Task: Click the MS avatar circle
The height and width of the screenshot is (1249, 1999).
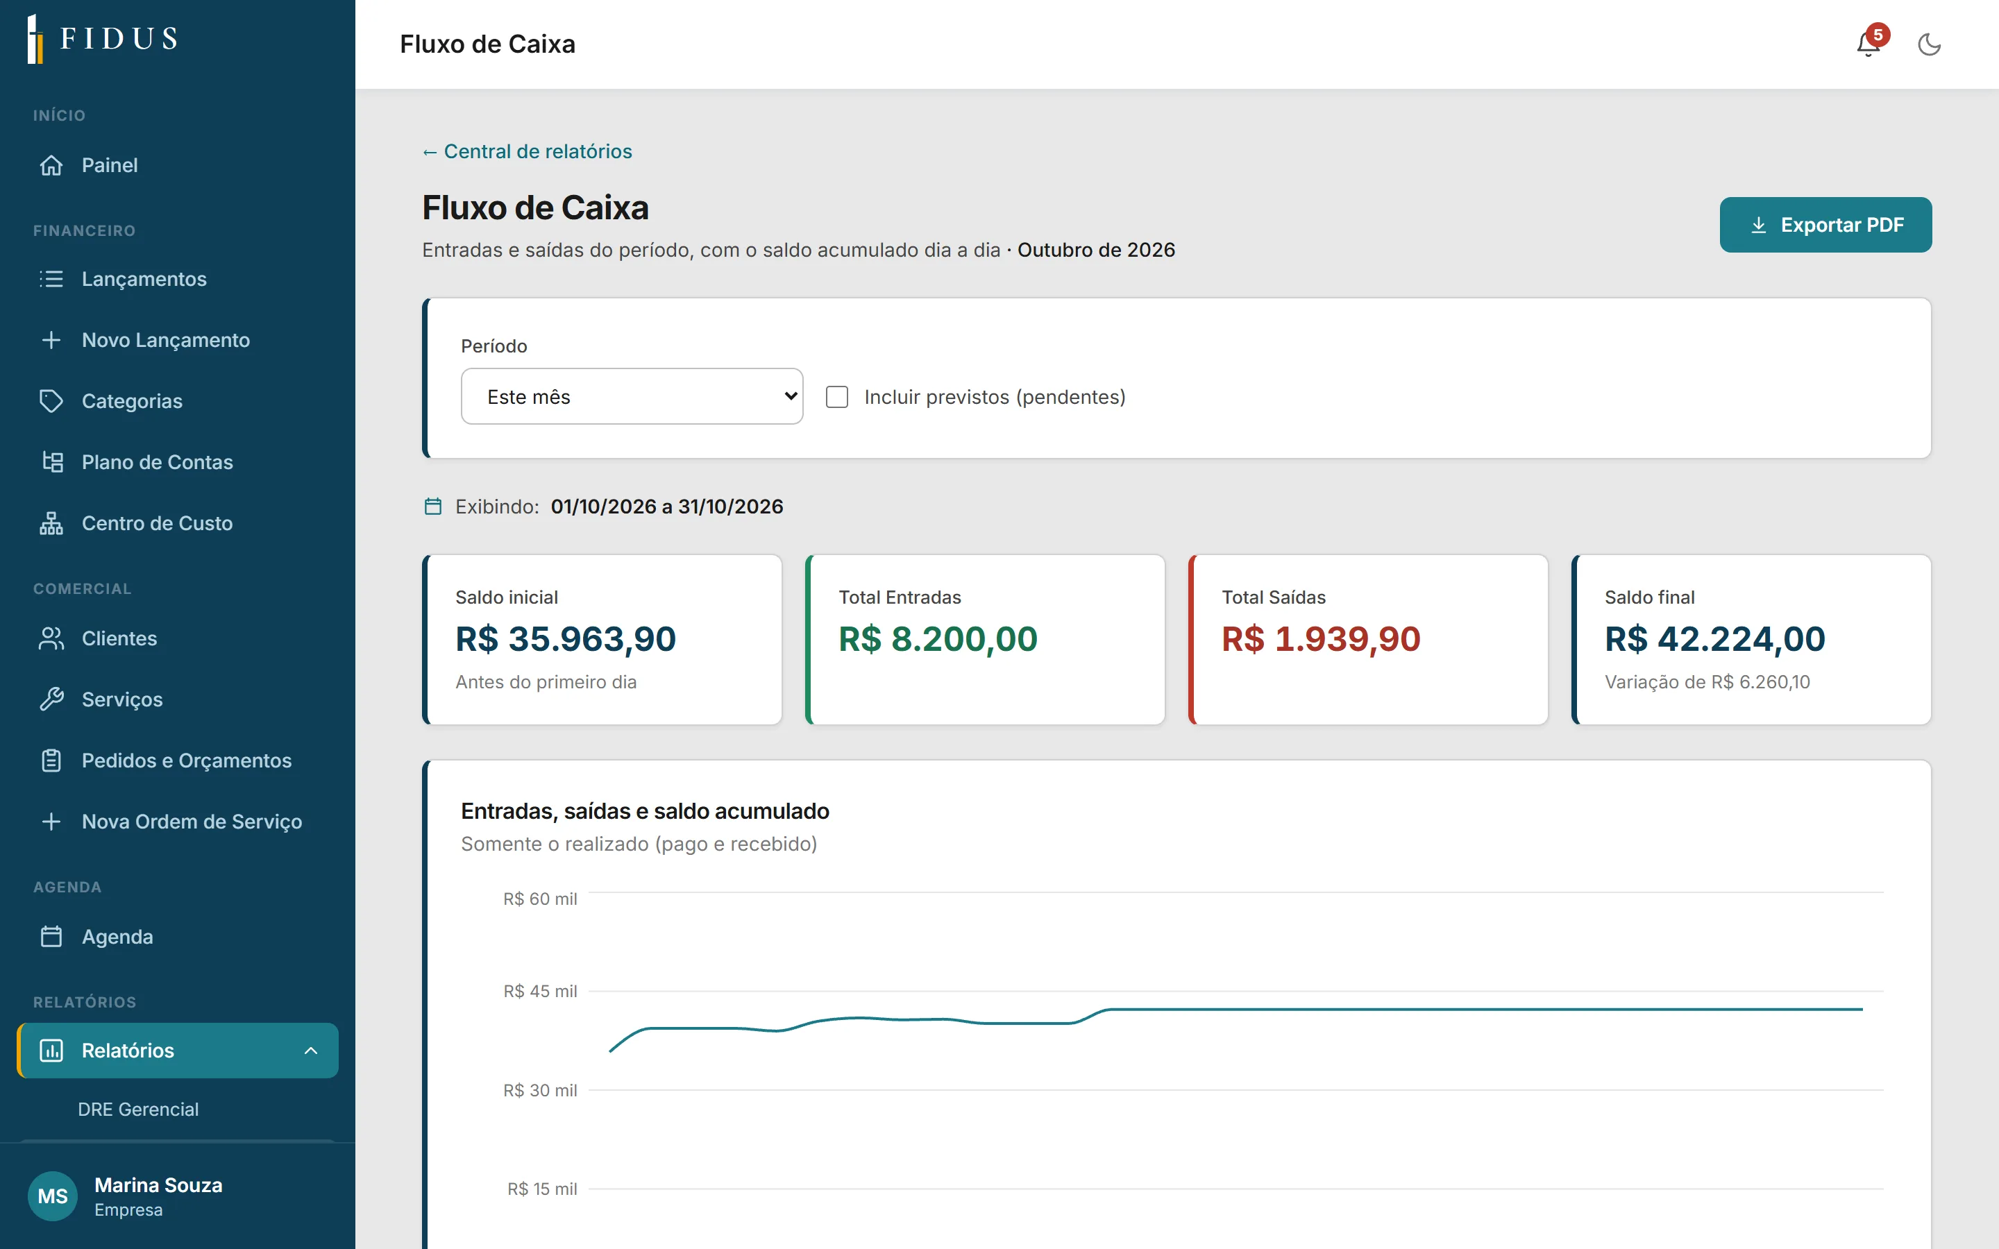Action: click(x=53, y=1196)
